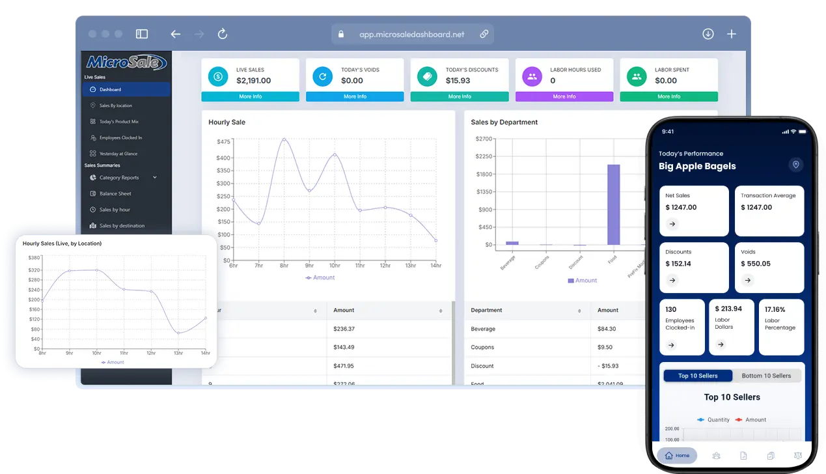Tap the location pin icon on phone
The width and height of the screenshot is (826, 474).
[x=795, y=165]
